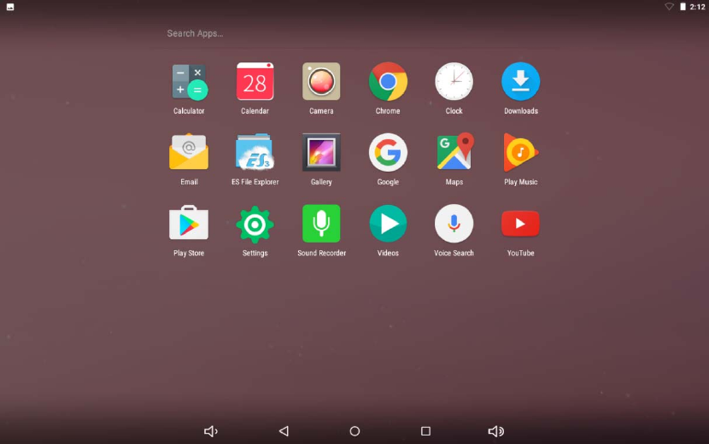Tap the Back navigation button
The image size is (709, 444).
point(284,431)
